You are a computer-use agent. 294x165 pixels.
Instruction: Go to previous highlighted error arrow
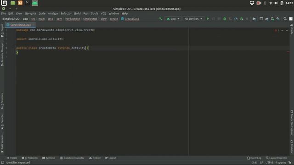282,31
